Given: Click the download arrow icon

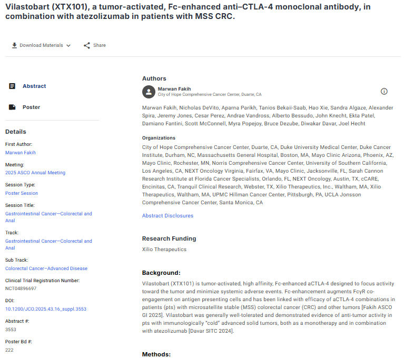Looking at the screenshot, I should click(x=14, y=45).
